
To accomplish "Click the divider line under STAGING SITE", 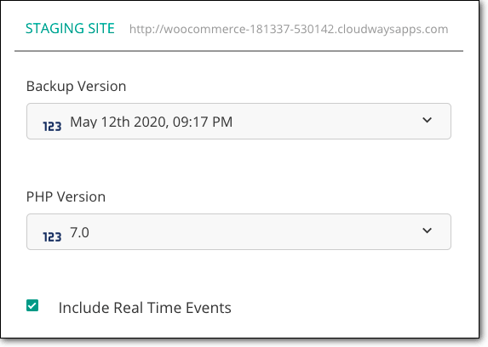I will point(238,51).
